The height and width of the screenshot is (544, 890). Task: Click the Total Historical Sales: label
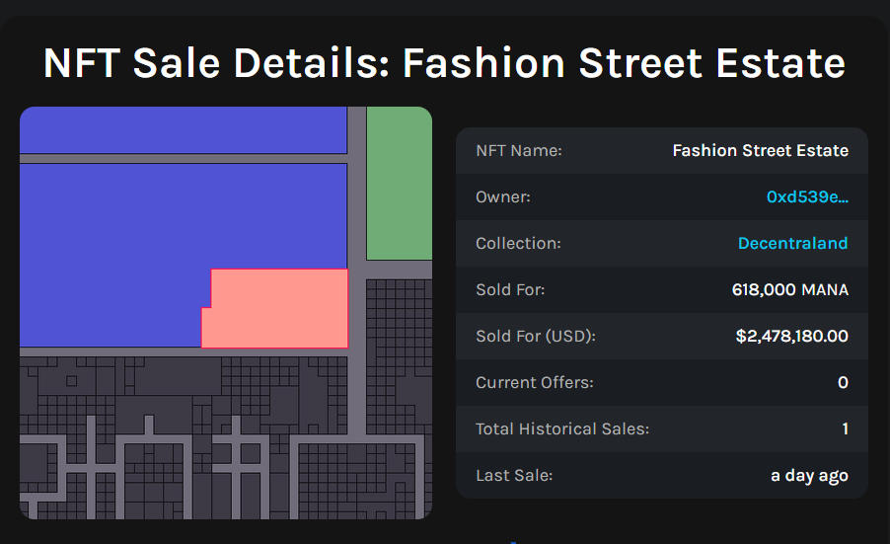[x=562, y=428]
